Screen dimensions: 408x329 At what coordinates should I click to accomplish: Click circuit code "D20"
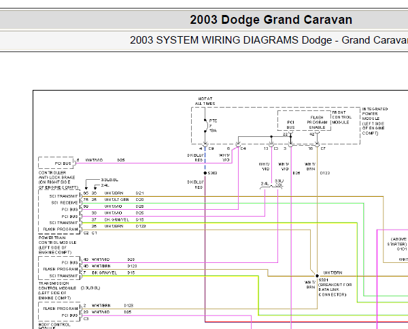click(x=139, y=200)
